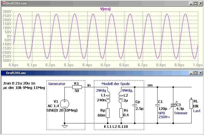This screenshot has width=204, height=135.
Task: Click the 0.4 resistance value of Rs
Action: pyautogui.click(x=126, y=115)
